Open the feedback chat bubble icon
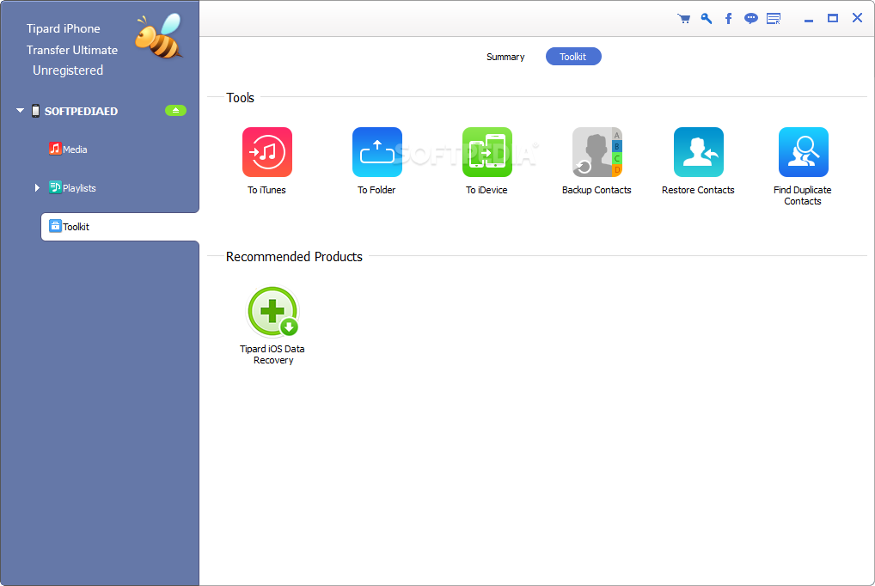Viewport: 875px width, 586px height. (751, 18)
